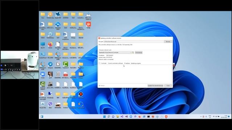Click the ENG language indicator in tray
232x130 pixels.
(x=210, y=117)
